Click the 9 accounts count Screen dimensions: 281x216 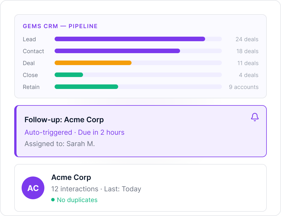tap(244, 87)
